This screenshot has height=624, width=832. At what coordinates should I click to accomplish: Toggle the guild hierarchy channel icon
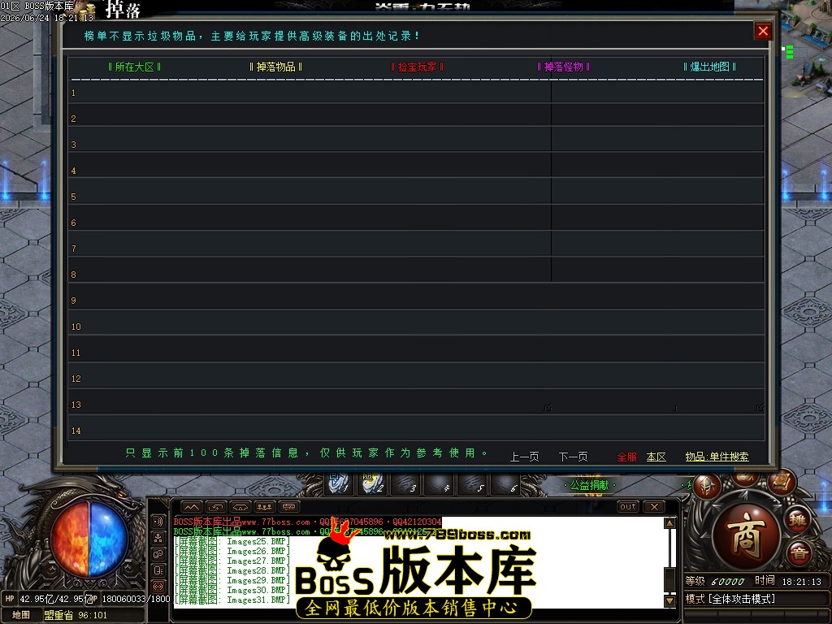[x=158, y=538]
